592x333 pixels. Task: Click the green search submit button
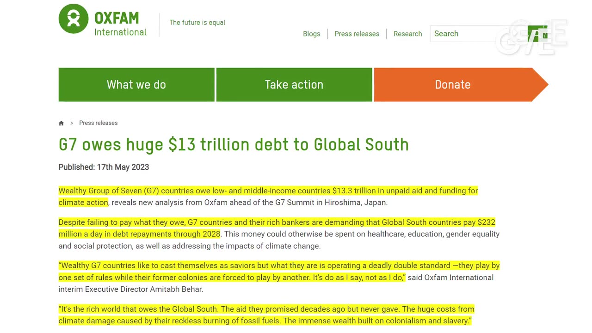tap(537, 34)
